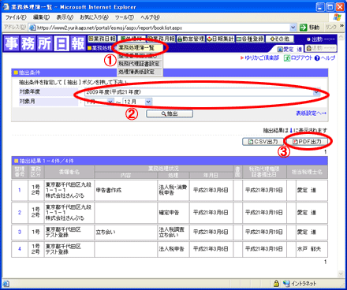Click the CSV出力 button

[263, 142]
